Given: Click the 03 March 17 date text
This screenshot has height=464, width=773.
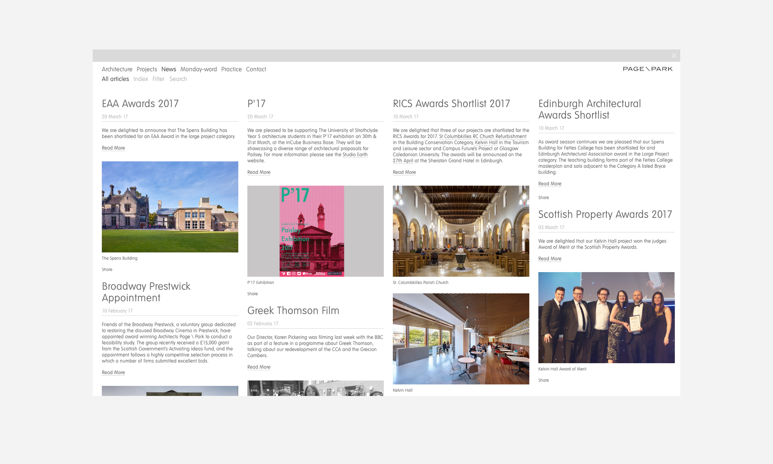Looking at the screenshot, I should [551, 227].
